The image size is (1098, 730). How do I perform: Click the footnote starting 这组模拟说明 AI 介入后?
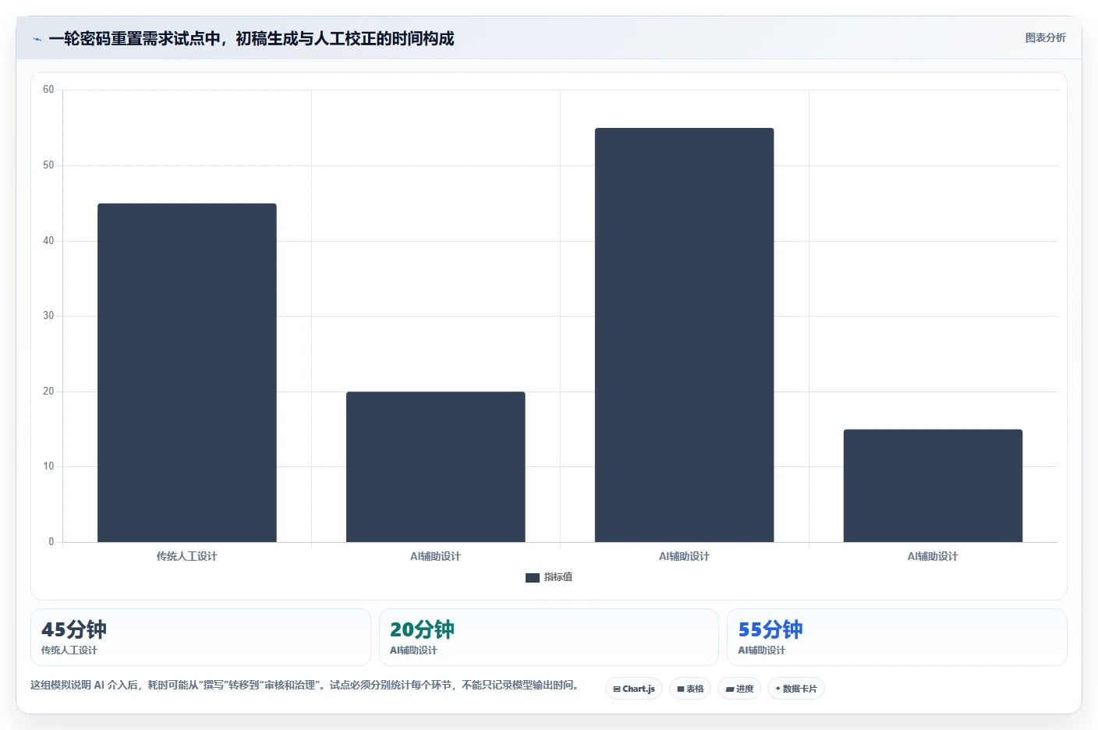click(x=305, y=685)
